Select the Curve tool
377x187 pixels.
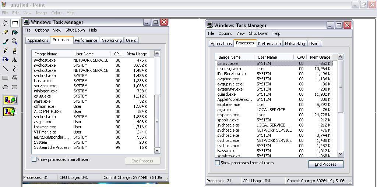tap(15, 69)
